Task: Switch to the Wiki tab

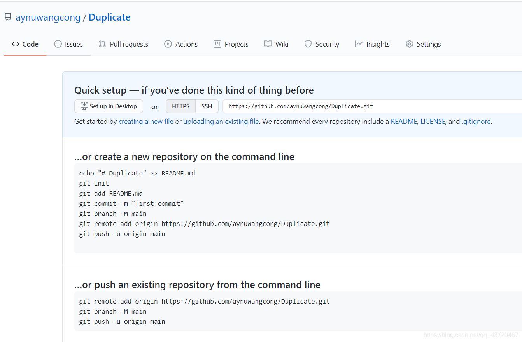Action: 276,44
